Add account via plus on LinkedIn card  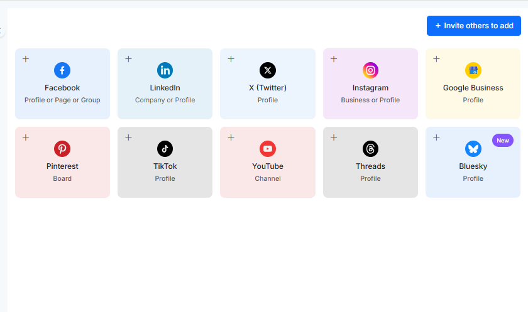click(128, 59)
